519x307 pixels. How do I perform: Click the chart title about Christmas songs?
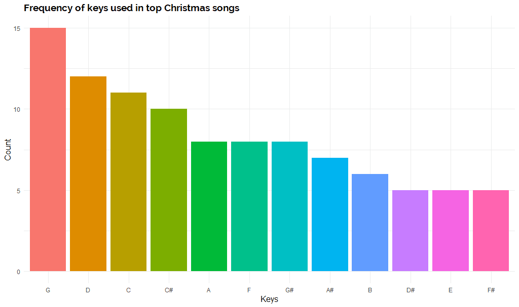click(x=132, y=9)
